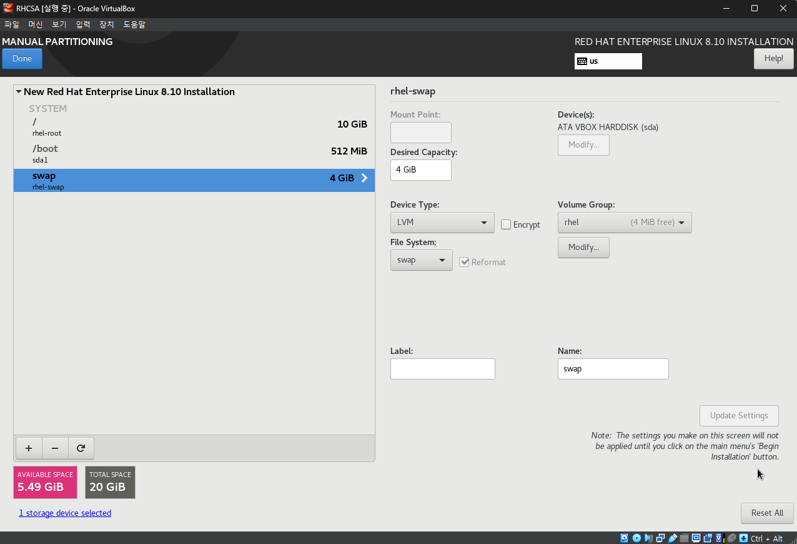Click the Available Space 5.49 GiB box
The height and width of the screenshot is (544, 797).
coord(45,482)
